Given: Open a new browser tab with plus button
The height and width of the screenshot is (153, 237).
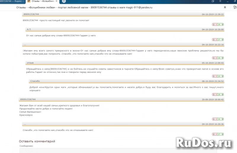Looking at the screenshot, I should coord(64,1).
